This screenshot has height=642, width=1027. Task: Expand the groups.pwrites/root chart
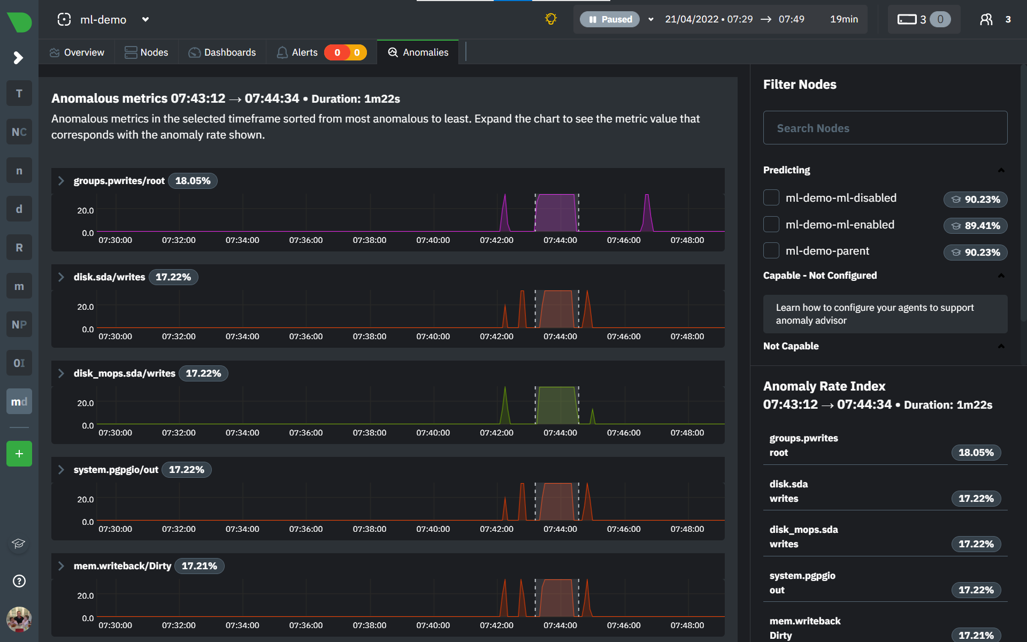point(61,181)
